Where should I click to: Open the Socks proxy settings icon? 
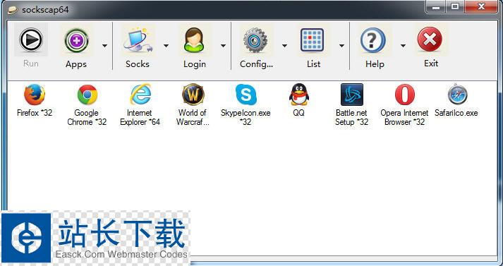138,40
